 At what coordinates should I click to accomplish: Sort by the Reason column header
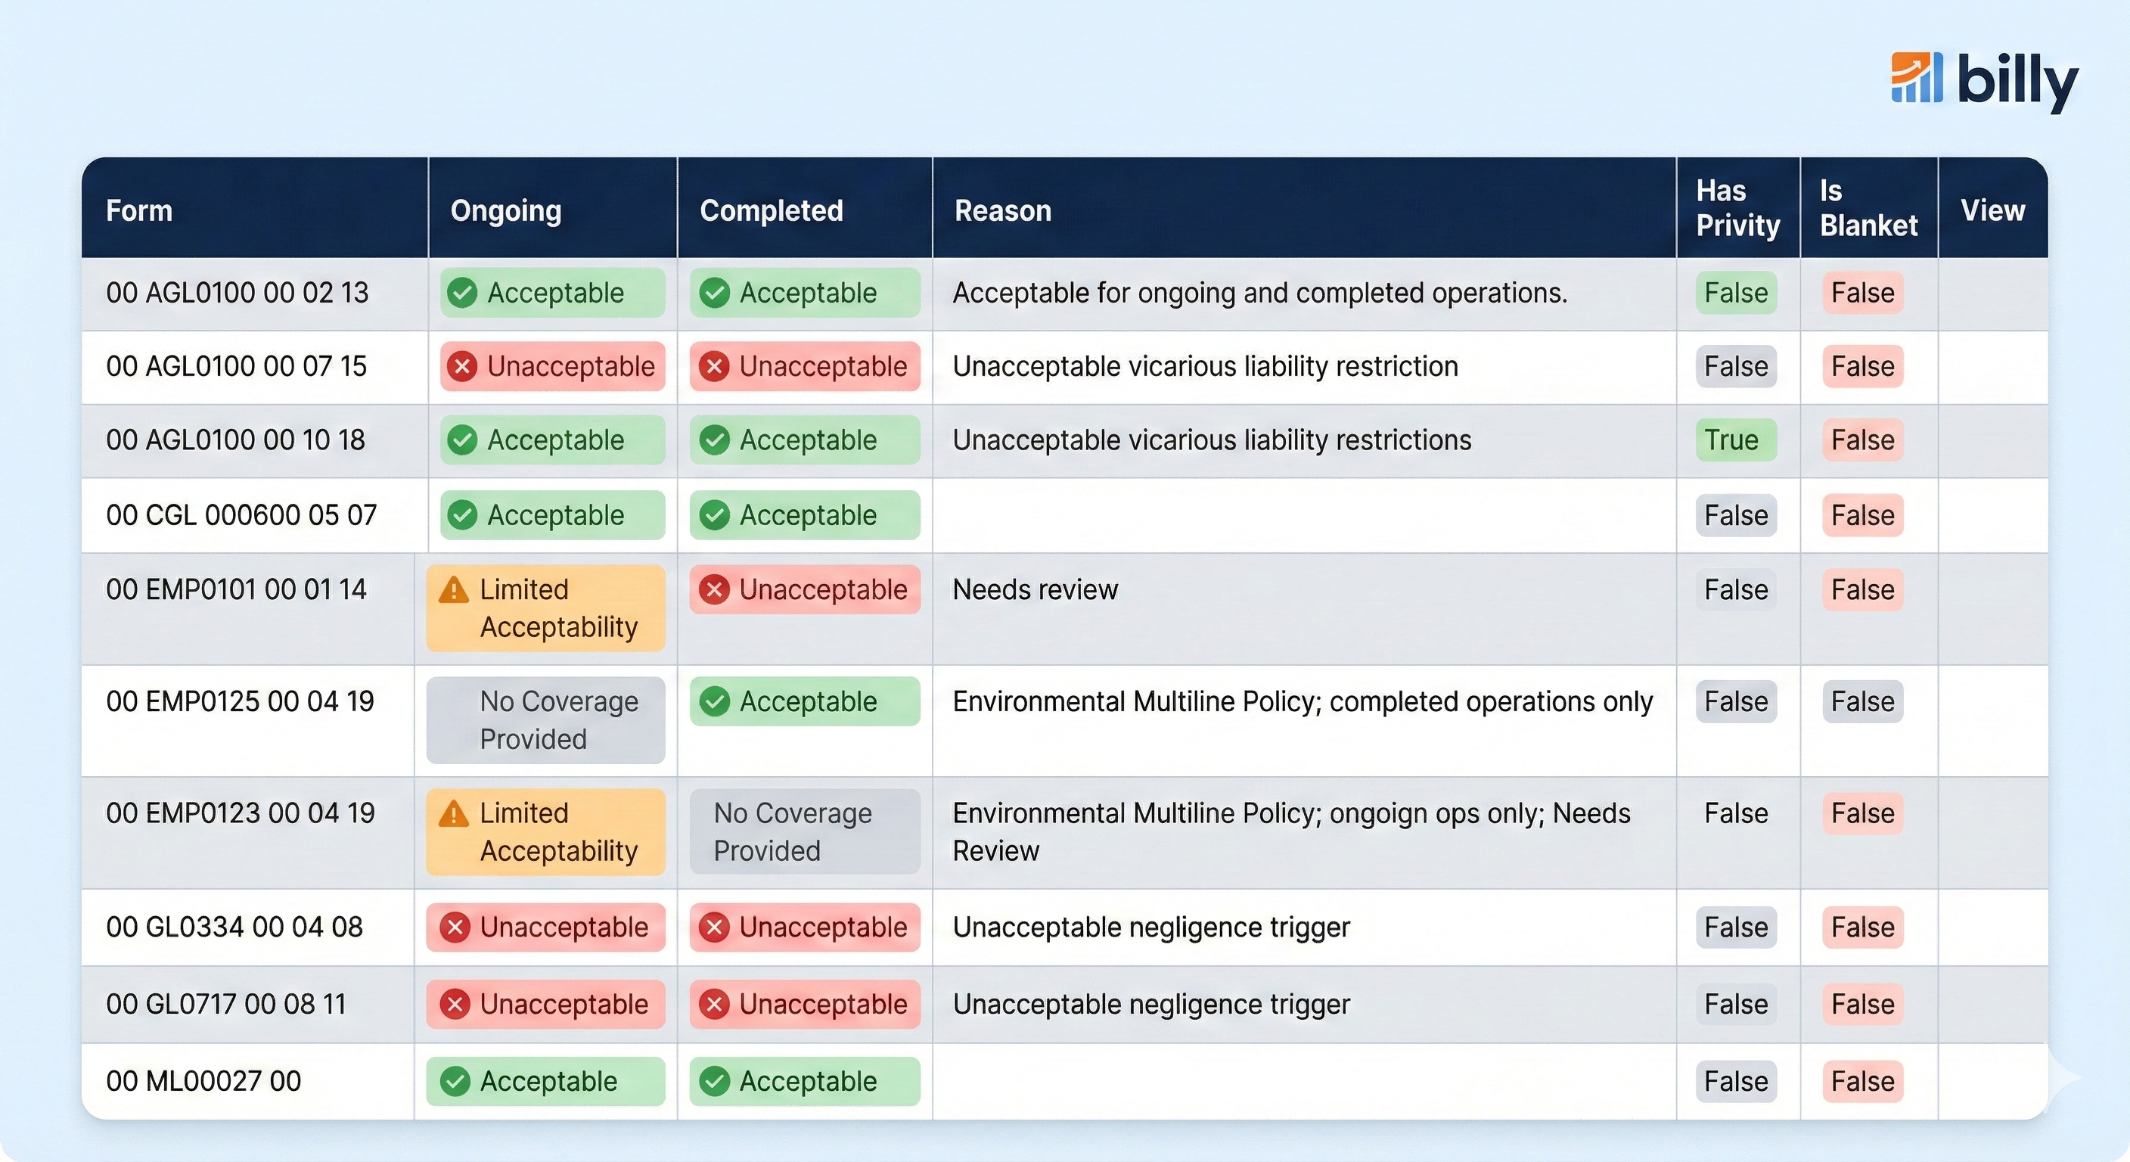(1002, 211)
